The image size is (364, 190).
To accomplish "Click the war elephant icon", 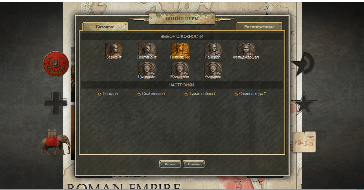I will [55, 142].
